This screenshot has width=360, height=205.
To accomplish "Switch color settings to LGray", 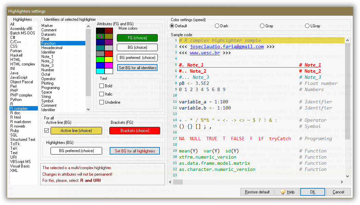I will [x=307, y=26].
